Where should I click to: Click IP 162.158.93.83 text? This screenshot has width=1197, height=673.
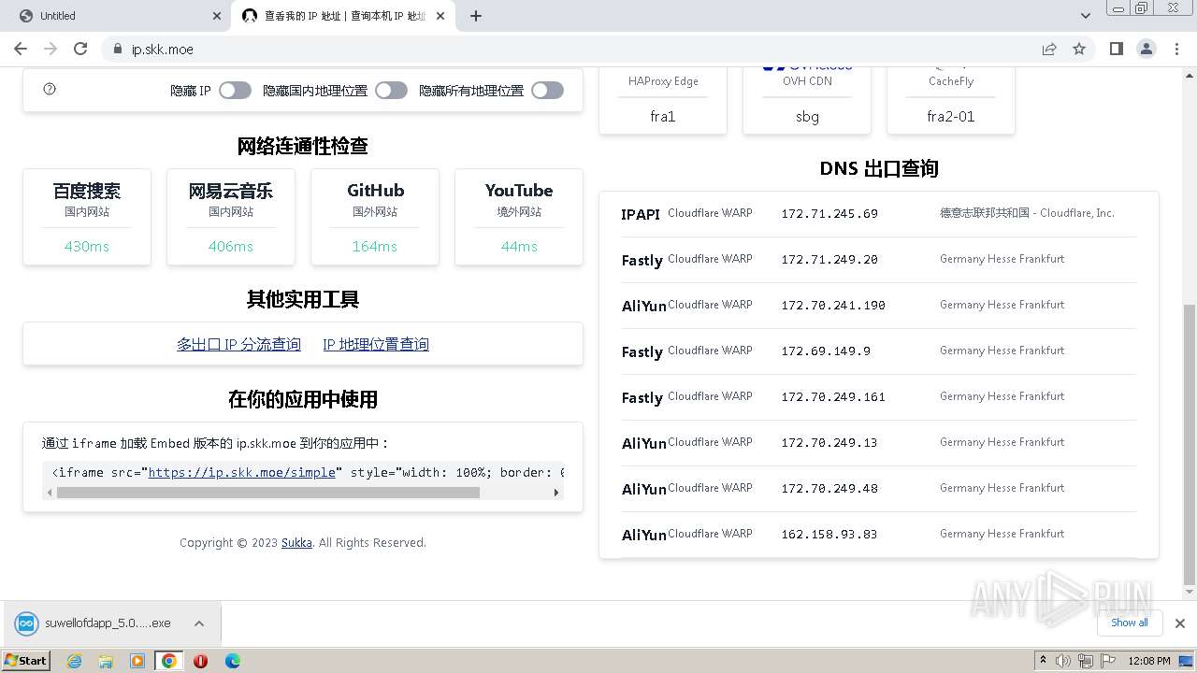pyautogui.click(x=829, y=535)
